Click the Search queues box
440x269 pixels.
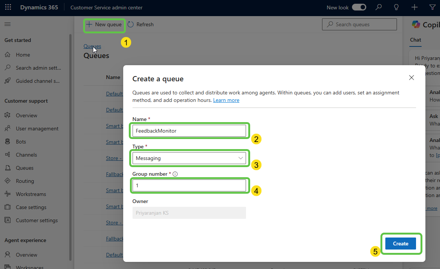click(359, 24)
